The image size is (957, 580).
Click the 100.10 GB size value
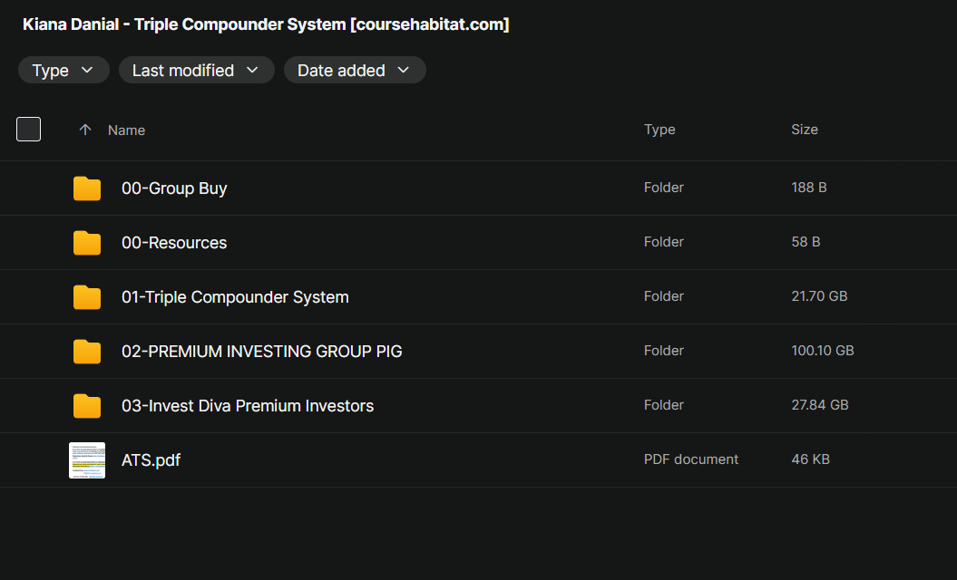823,350
